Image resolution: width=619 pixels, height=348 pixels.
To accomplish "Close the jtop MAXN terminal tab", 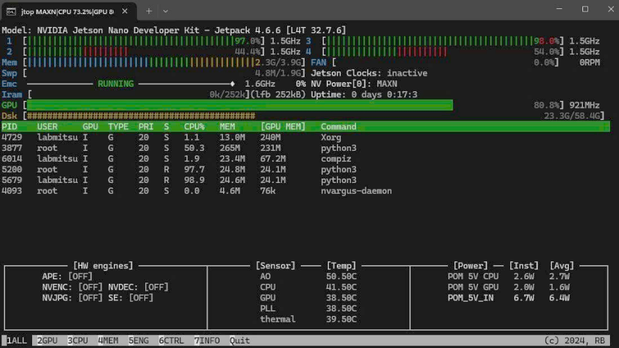I will [x=124, y=11].
